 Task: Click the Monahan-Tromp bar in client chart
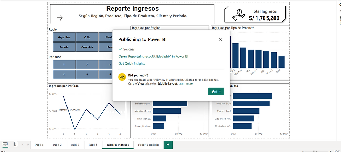point(167,111)
